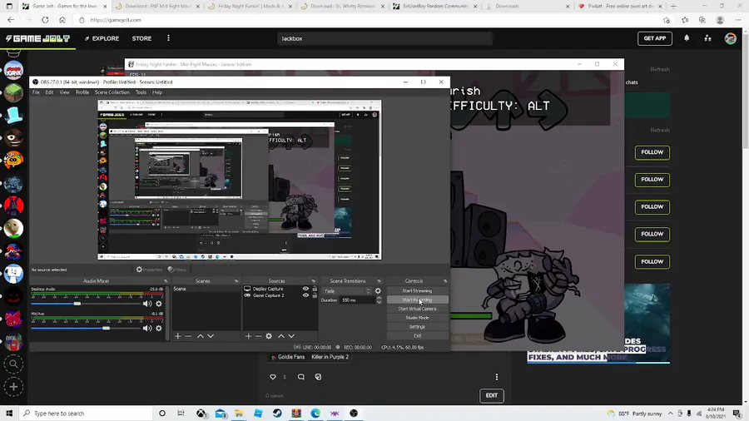Move scene up arrow in Scenes
The width and height of the screenshot is (749, 421).
coord(200,336)
